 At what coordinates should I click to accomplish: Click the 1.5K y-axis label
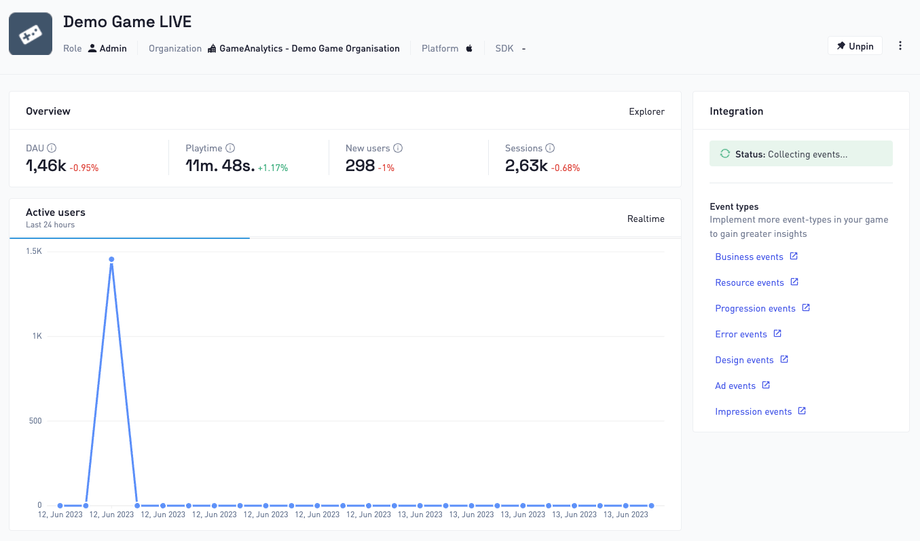click(34, 251)
